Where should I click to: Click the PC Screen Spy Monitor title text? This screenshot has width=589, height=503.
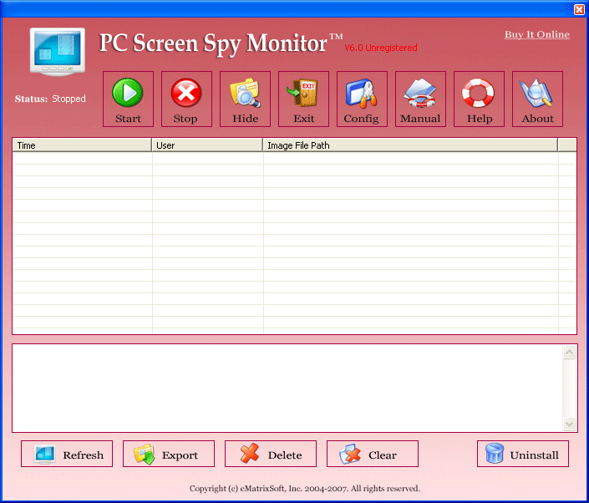point(221,44)
